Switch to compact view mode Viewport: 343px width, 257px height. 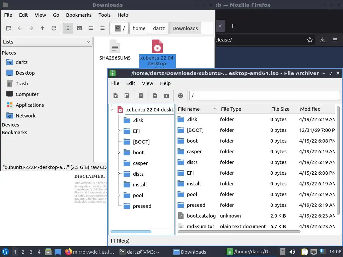coord(90,28)
